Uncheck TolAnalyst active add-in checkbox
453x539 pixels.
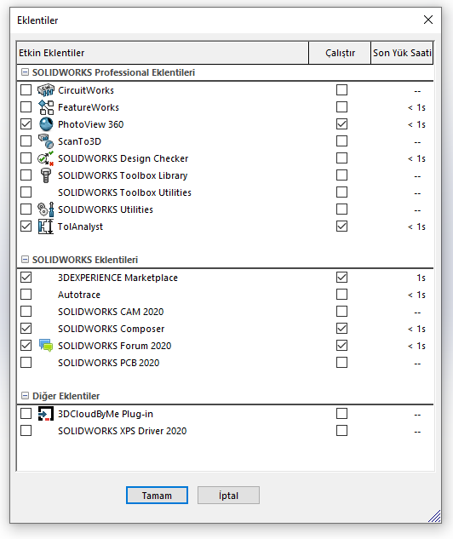tap(26, 226)
